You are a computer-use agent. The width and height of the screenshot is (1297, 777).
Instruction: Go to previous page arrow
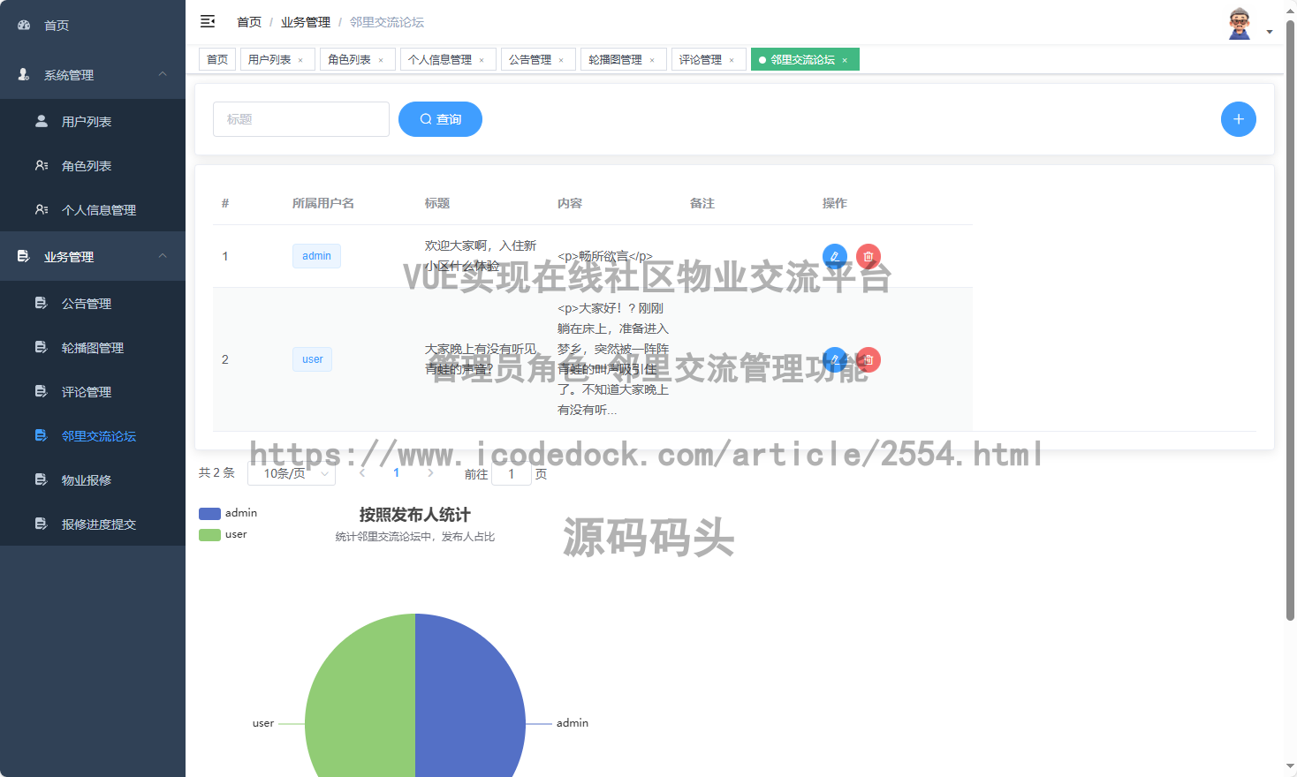362,473
